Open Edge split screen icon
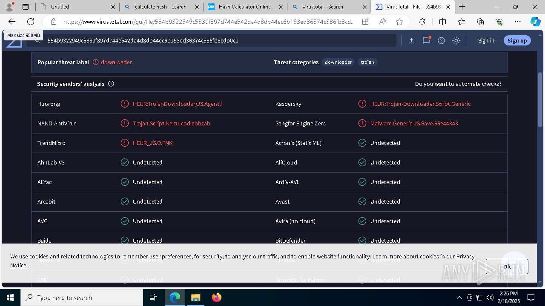This screenshot has width=545, height=306. pos(442,22)
